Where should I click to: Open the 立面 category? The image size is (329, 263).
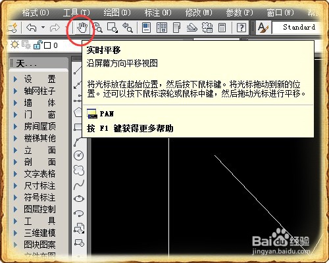(x=39, y=151)
